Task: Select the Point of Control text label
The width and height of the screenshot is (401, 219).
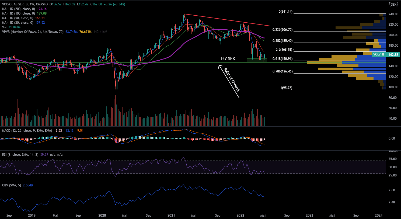Action: tap(232, 79)
